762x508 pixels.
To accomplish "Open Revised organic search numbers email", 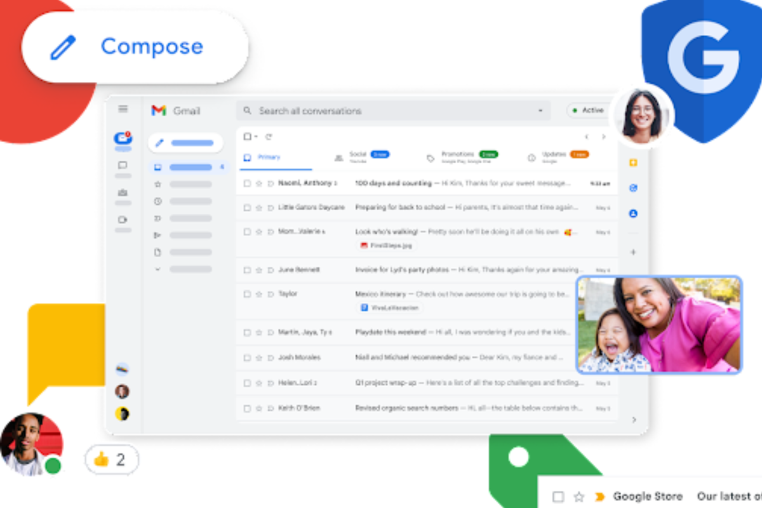I will click(427, 408).
